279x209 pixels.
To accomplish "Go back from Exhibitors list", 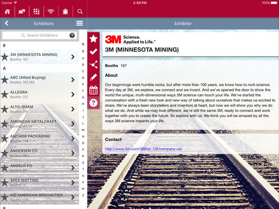I will pyautogui.click(x=7, y=23).
